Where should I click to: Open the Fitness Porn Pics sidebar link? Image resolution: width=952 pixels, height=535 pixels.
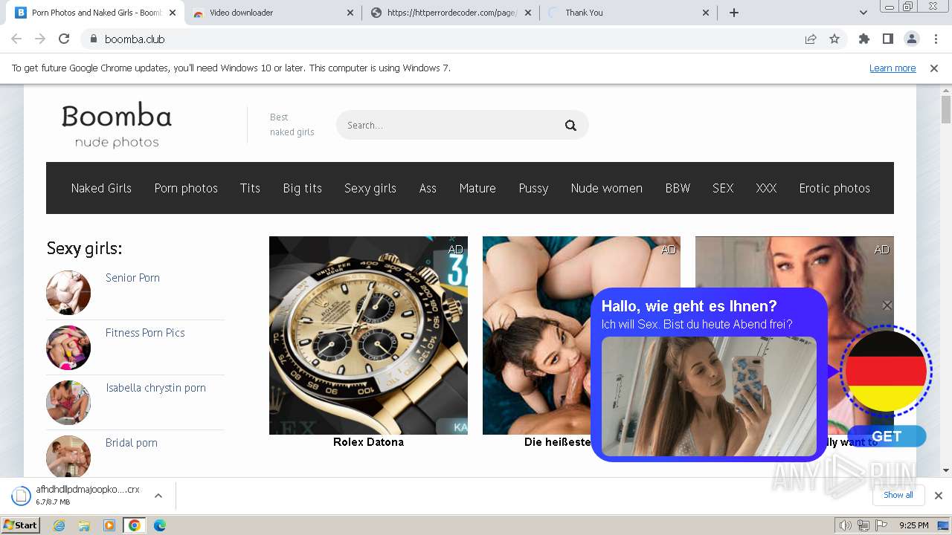coord(145,333)
